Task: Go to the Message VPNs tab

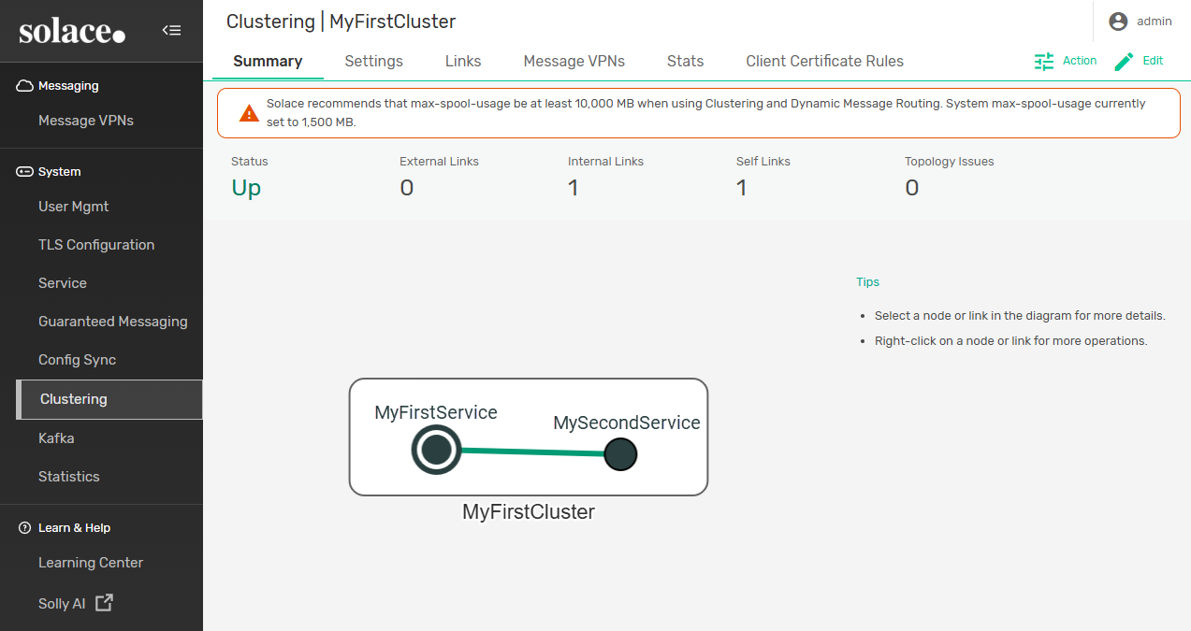Action: [574, 61]
